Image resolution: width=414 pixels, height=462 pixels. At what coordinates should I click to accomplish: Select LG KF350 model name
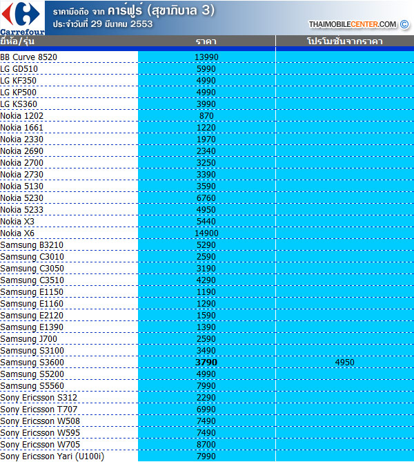pos(18,81)
